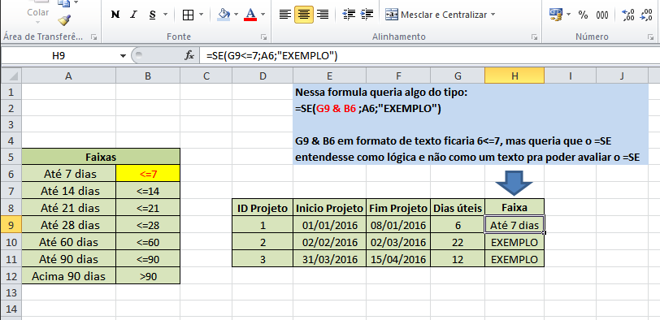Click the Format Painter brush icon
This screenshot has width=660, height=320.
[x=64, y=20]
